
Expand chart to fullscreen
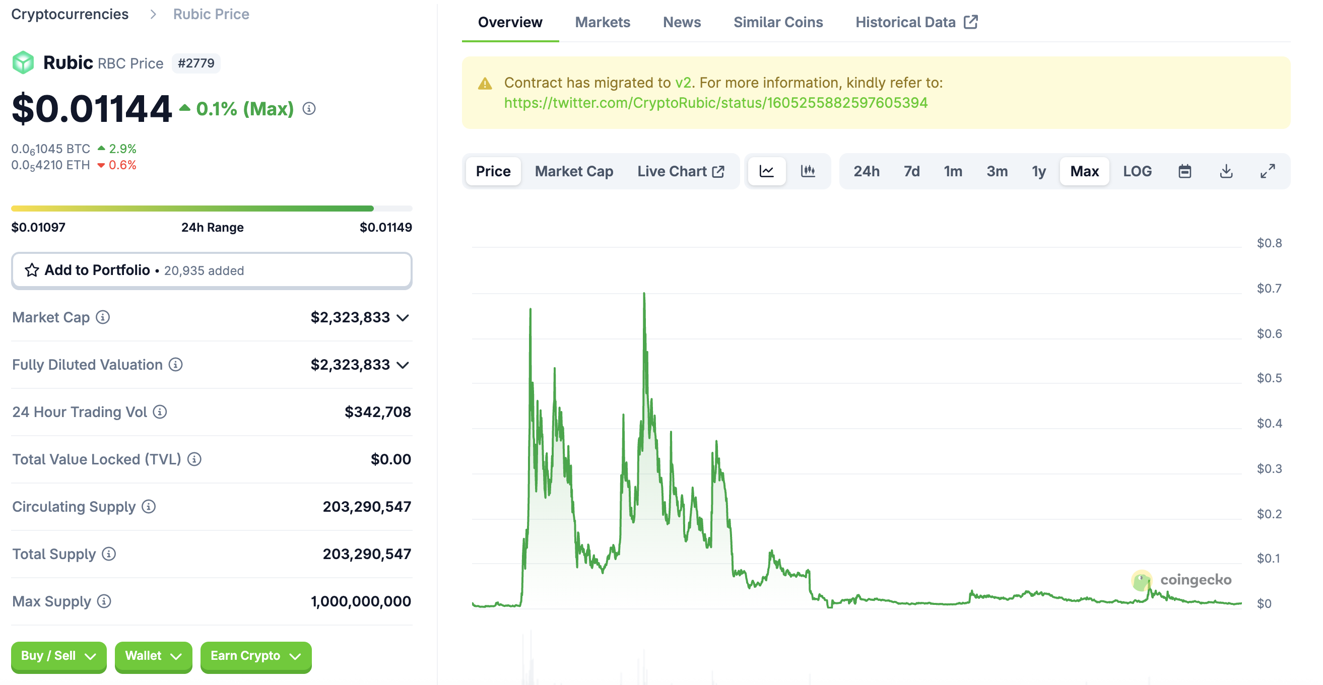coord(1268,171)
